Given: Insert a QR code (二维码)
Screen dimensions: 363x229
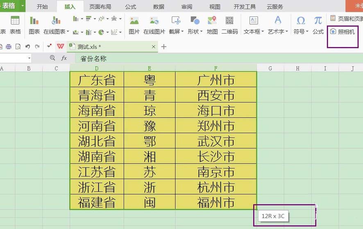Looking at the screenshot, I should click(229, 25).
